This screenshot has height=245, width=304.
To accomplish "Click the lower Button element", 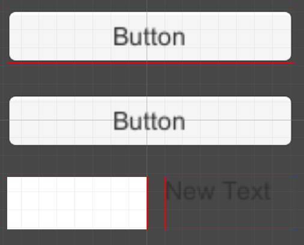I will [150, 120].
